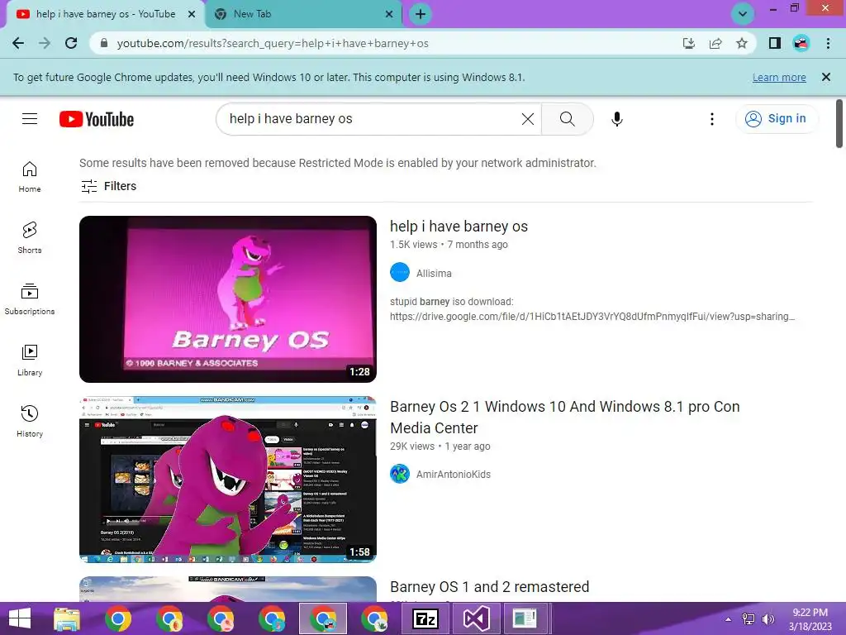Click the 1:58 Barney Os 2 thumbnail

pos(228,480)
